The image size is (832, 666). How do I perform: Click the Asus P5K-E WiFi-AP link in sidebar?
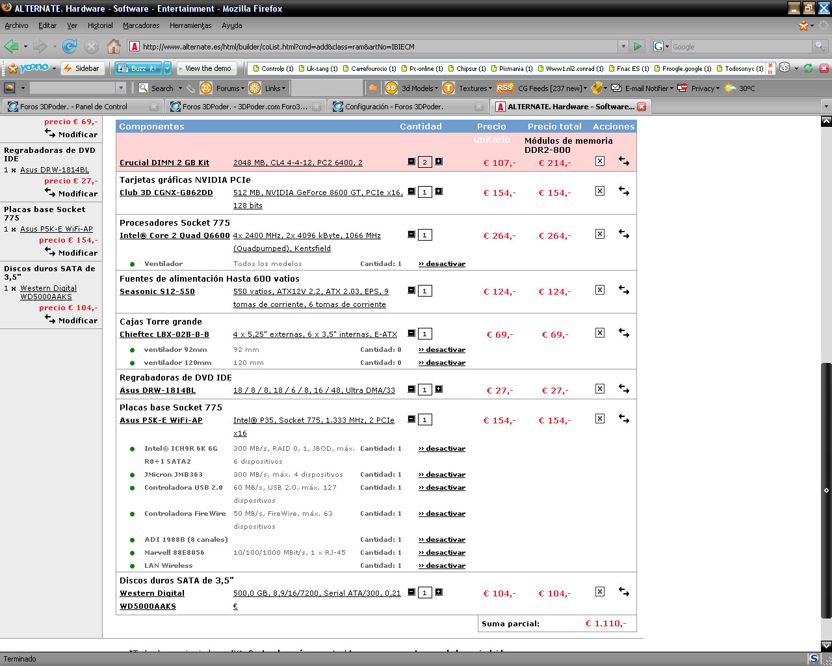tap(57, 229)
